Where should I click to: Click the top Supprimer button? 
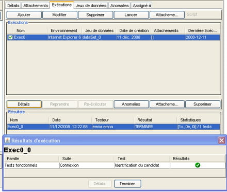coord(95,15)
